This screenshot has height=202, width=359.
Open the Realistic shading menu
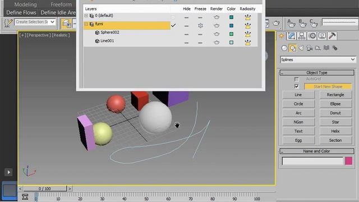[61, 35]
